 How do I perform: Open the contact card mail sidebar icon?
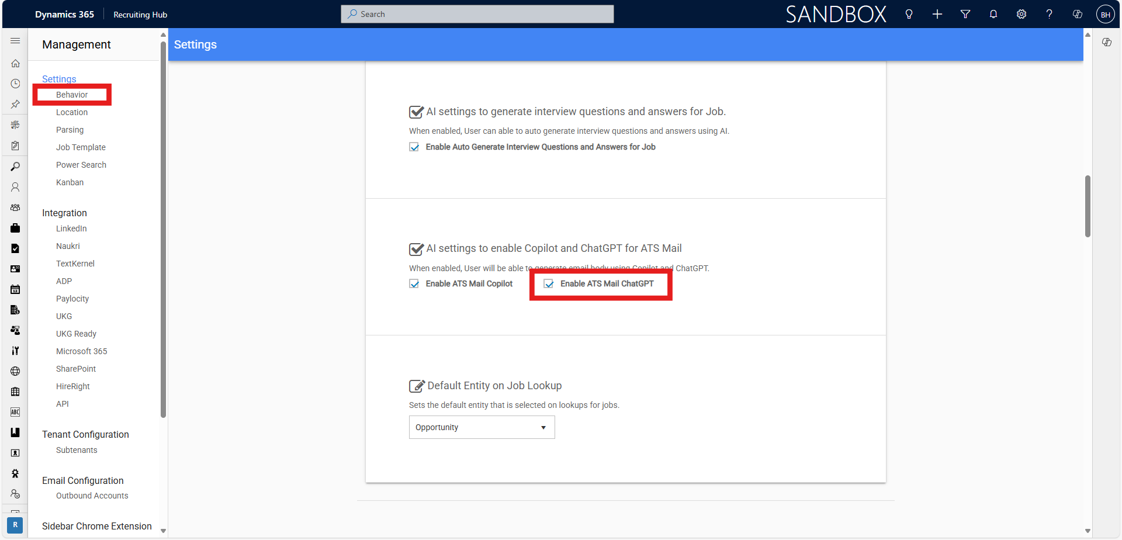tap(15, 269)
